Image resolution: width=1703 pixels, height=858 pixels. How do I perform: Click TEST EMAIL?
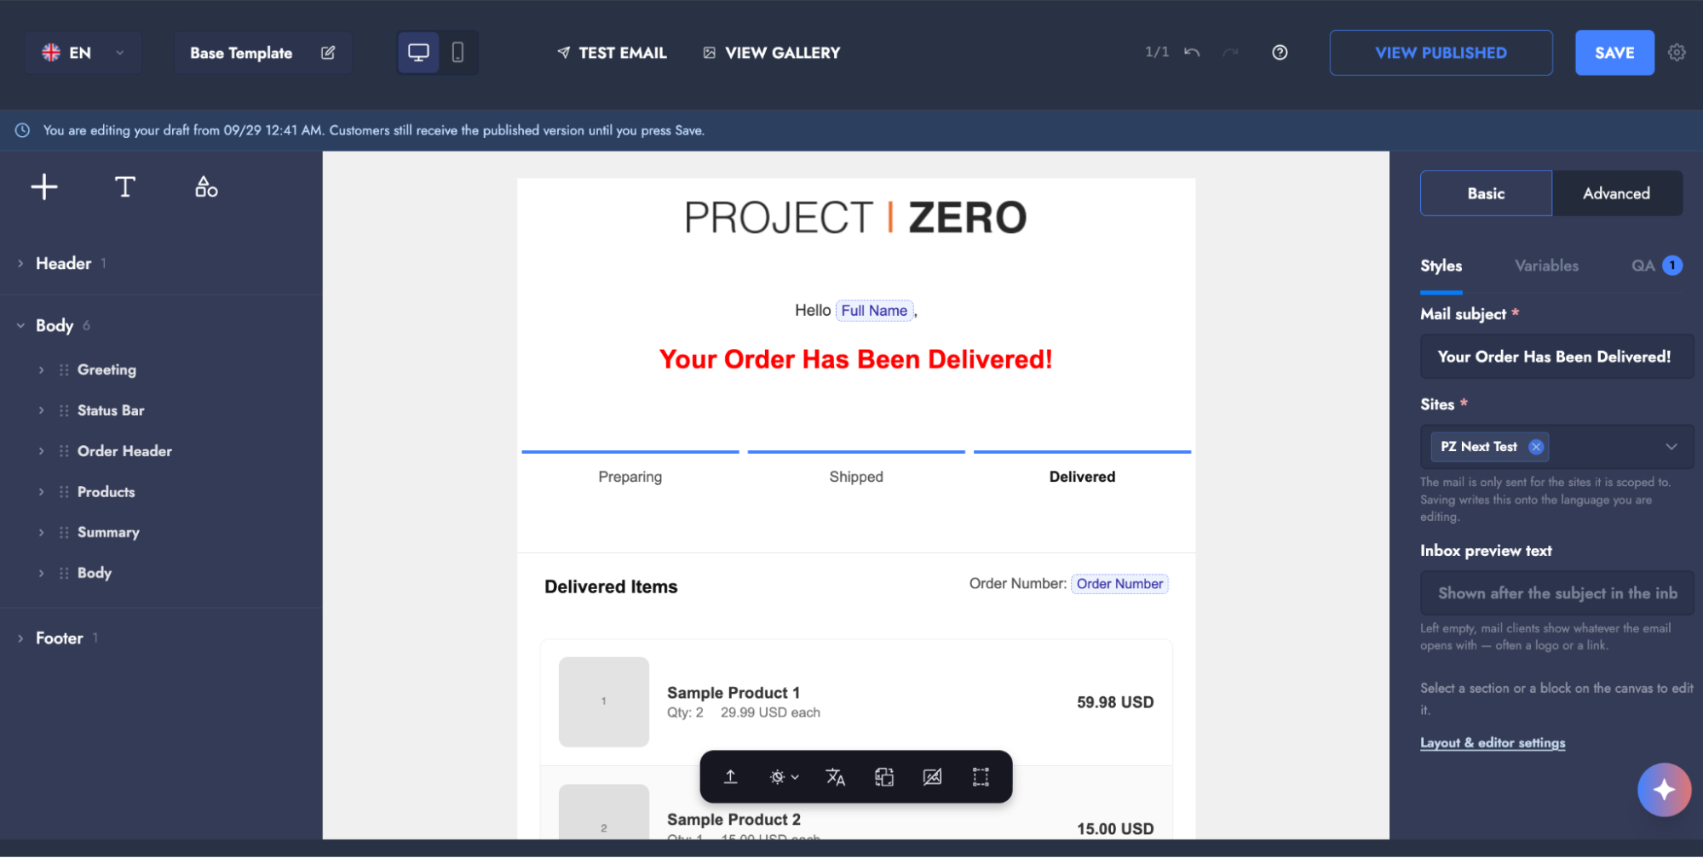[612, 53]
